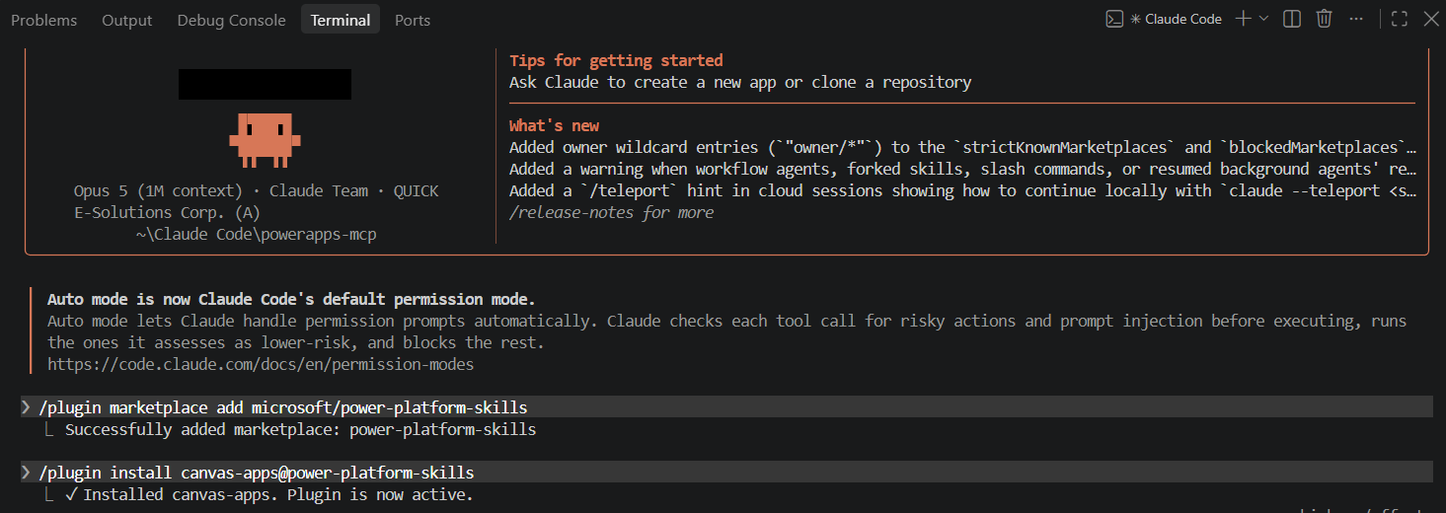Click the '~\Claude Code\powerapps-mcp' path text

coord(256,234)
